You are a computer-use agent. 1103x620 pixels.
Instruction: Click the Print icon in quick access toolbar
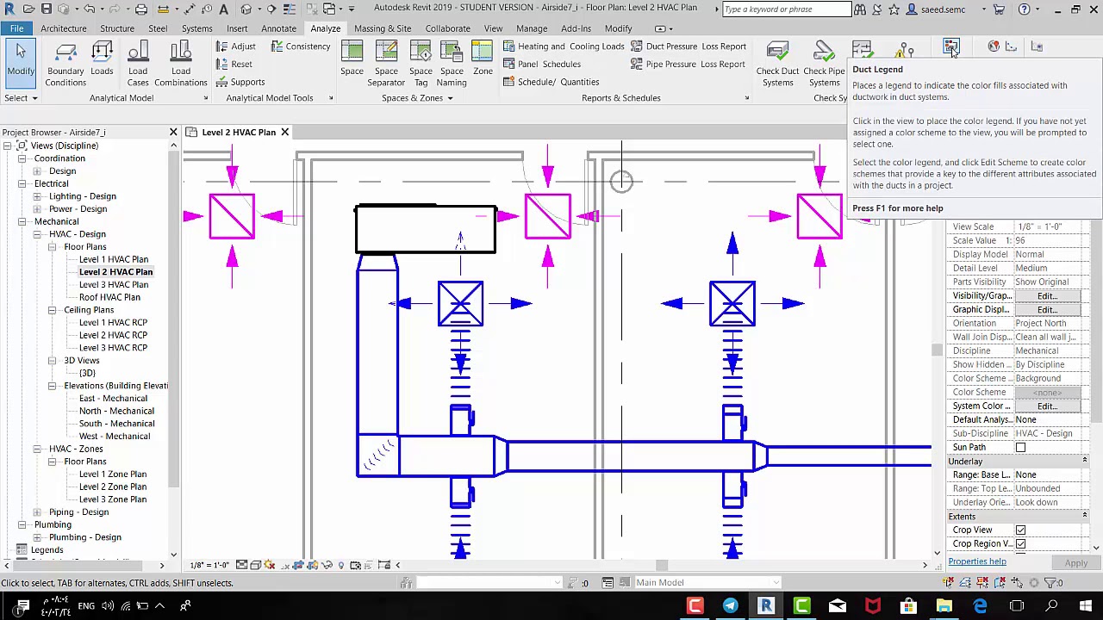pos(141,9)
